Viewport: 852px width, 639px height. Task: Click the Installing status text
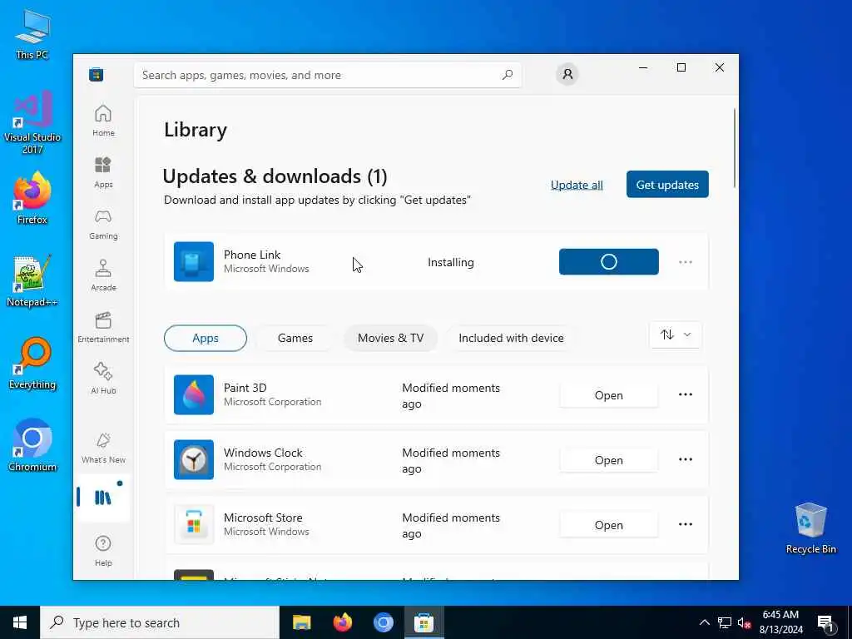pos(450,262)
